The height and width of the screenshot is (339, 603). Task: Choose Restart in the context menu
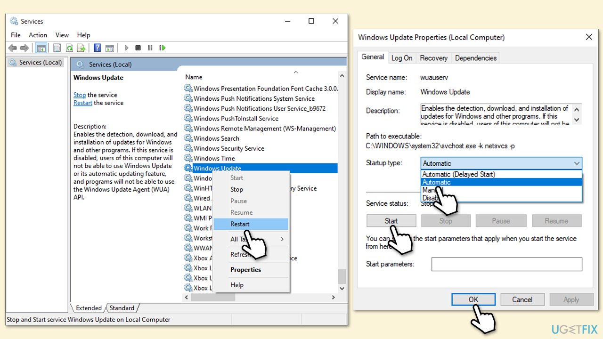(x=251, y=224)
